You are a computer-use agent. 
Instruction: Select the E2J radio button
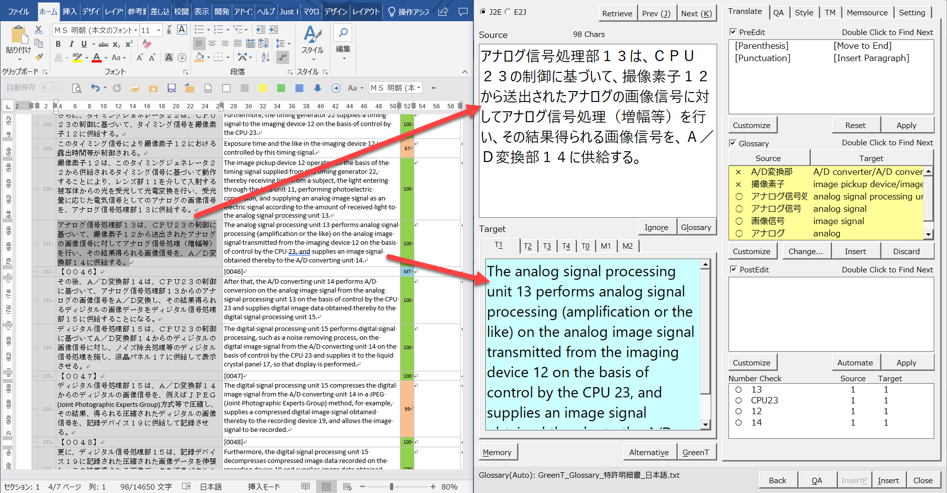508,12
